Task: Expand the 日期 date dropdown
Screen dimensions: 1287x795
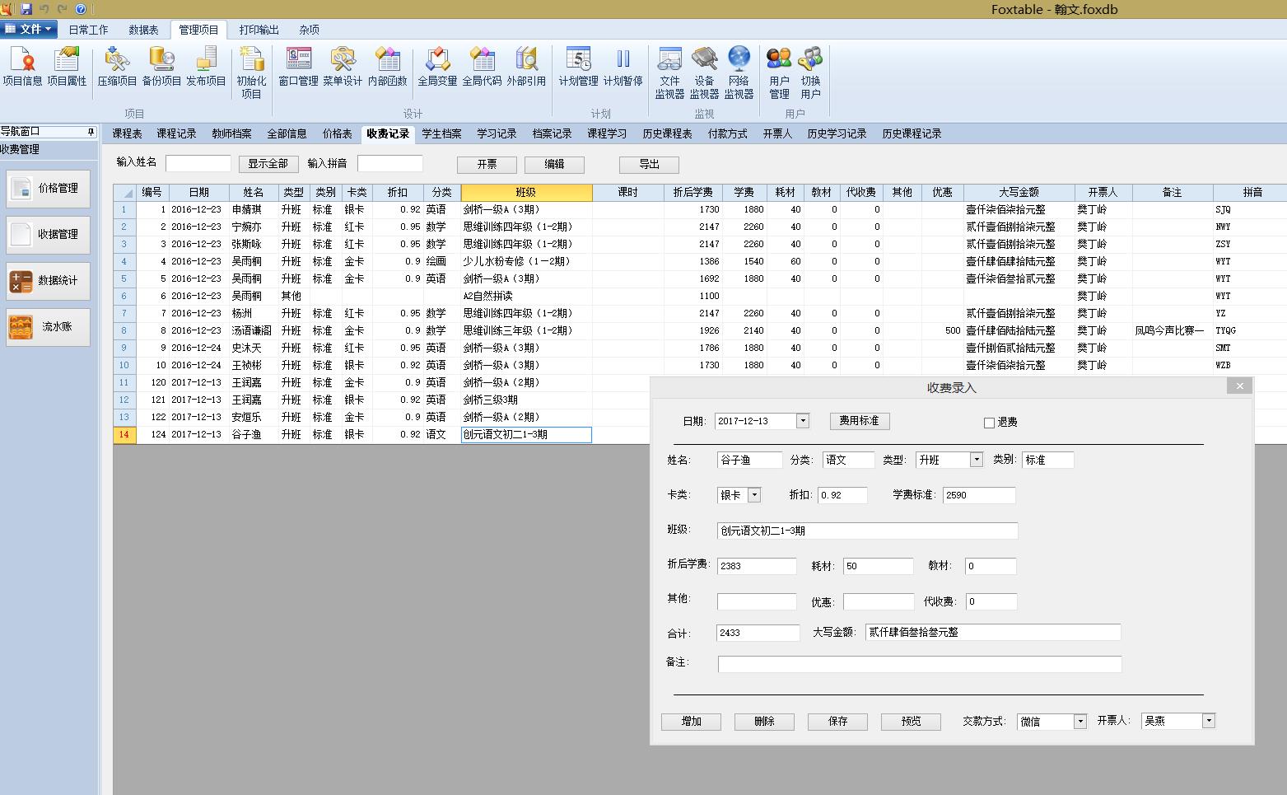Action: (803, 421)
